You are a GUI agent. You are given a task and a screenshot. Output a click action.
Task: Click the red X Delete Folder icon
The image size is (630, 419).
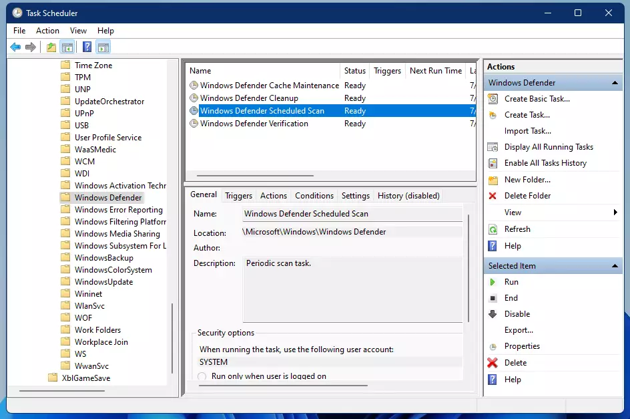pos(493,196)
